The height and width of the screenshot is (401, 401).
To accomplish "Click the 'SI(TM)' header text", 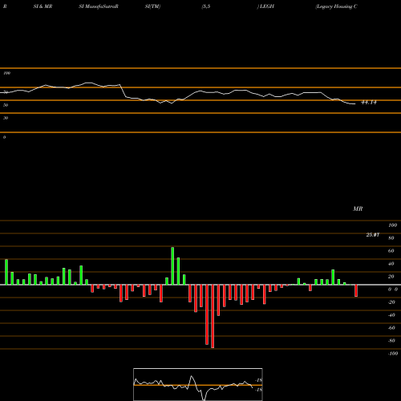I will tap(152, 6).
